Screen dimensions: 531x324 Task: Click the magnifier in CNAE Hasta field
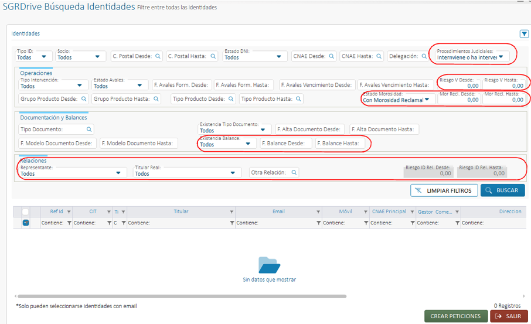pyautogui.click(x=379, y=57)
